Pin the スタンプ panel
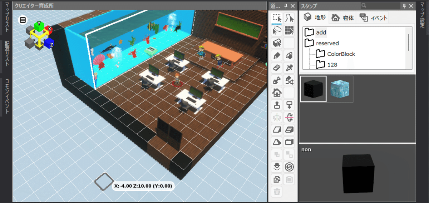429x203 pixels. (404, 6)
